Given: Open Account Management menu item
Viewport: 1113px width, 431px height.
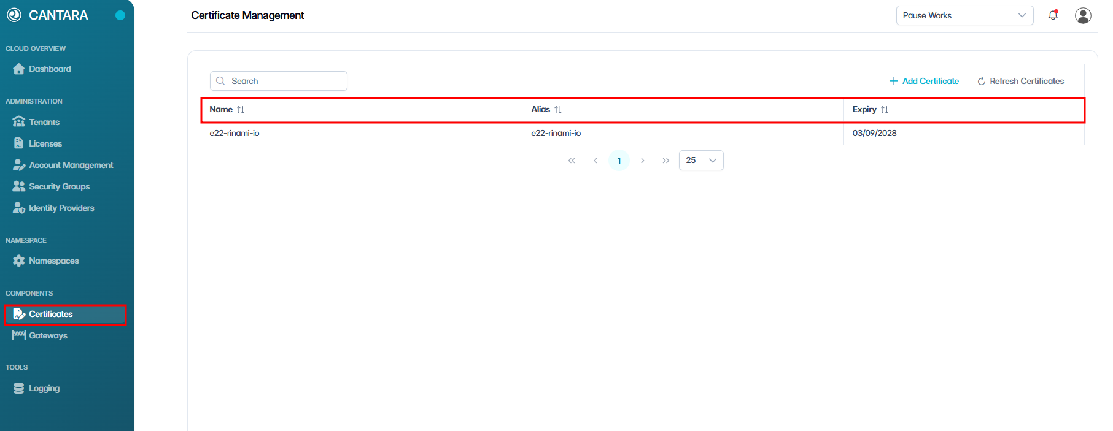Looking at the screenshot, I should click(x=71, y=165).
